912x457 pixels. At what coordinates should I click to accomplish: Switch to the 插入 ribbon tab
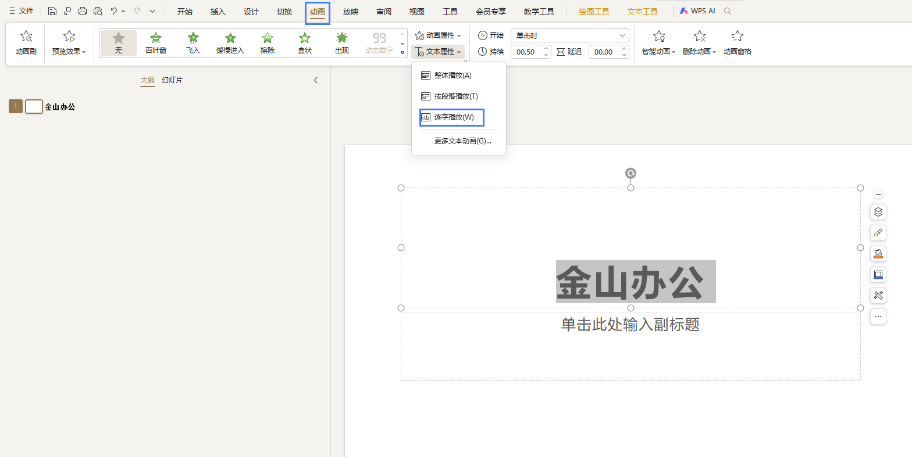pos(218,12)
